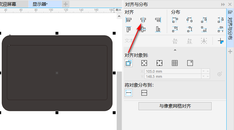The image size is (234, 130).
Task: Click distribute bottom spacing icon
Action: [x=204, y=29]
